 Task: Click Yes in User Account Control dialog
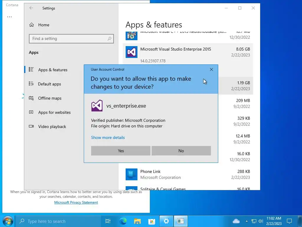tap(121, 151)
